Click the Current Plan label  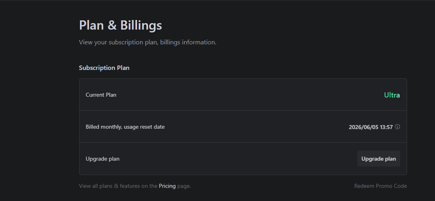101,95
